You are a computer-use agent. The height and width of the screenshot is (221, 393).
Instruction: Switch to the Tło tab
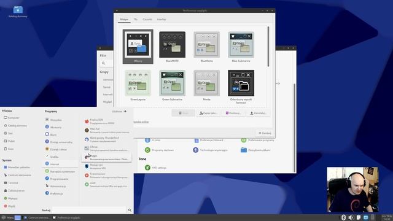point(135,19)
